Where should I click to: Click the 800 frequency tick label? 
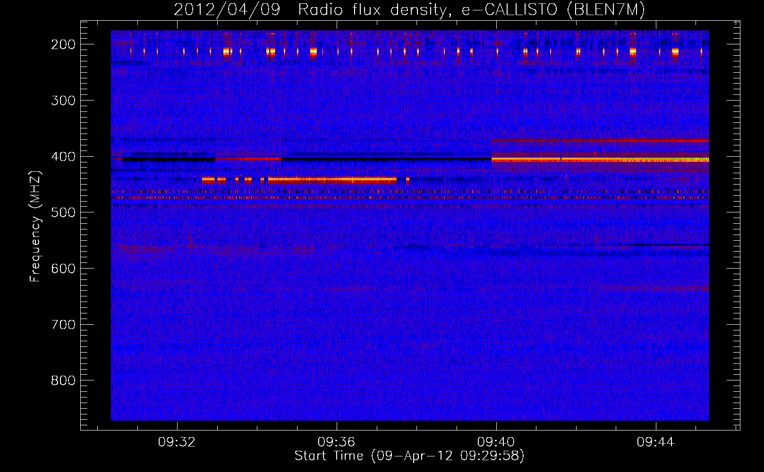(63, 380)
